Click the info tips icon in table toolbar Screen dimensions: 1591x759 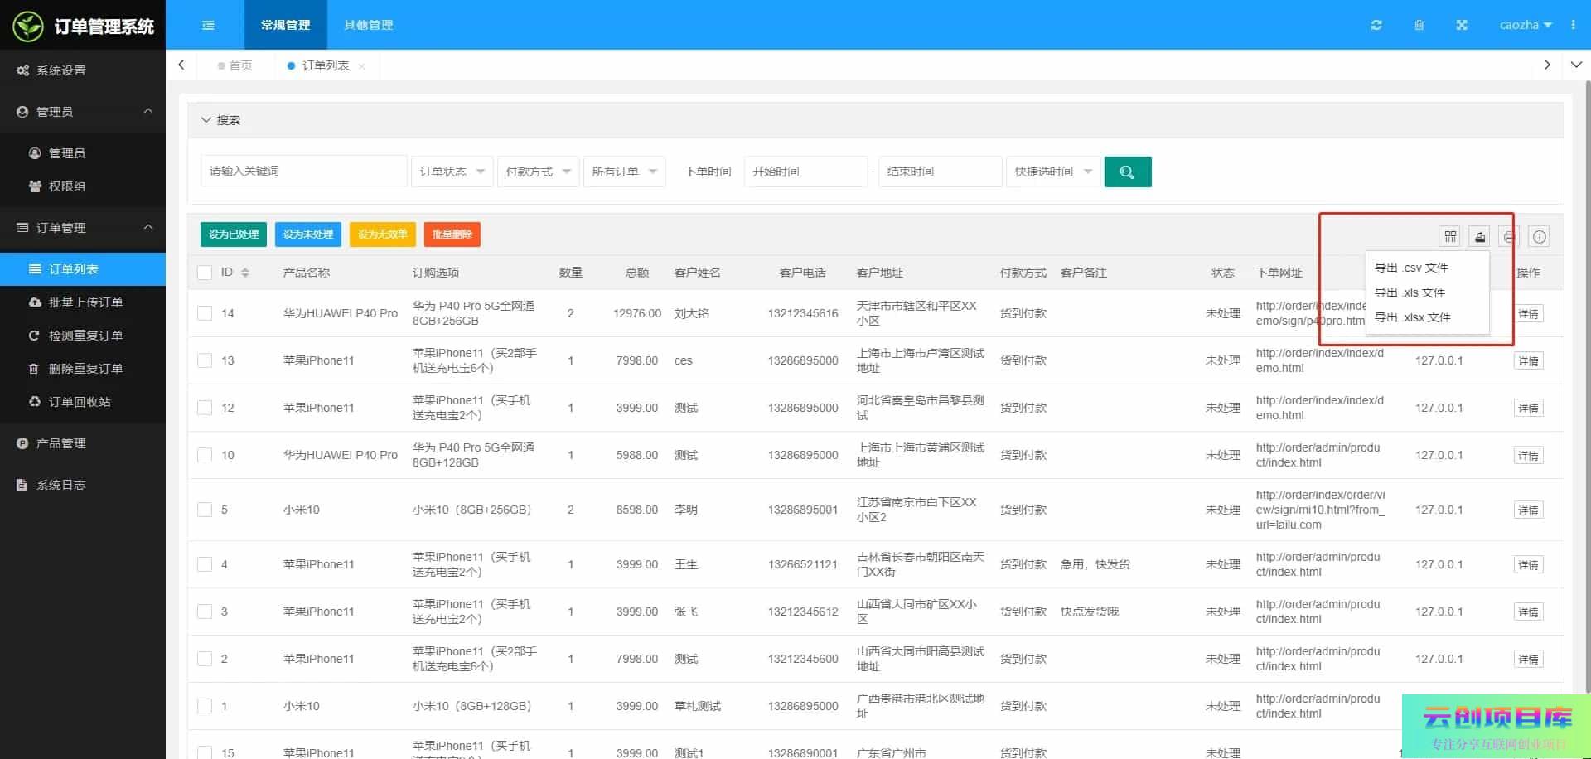(x=1539, y=237)
